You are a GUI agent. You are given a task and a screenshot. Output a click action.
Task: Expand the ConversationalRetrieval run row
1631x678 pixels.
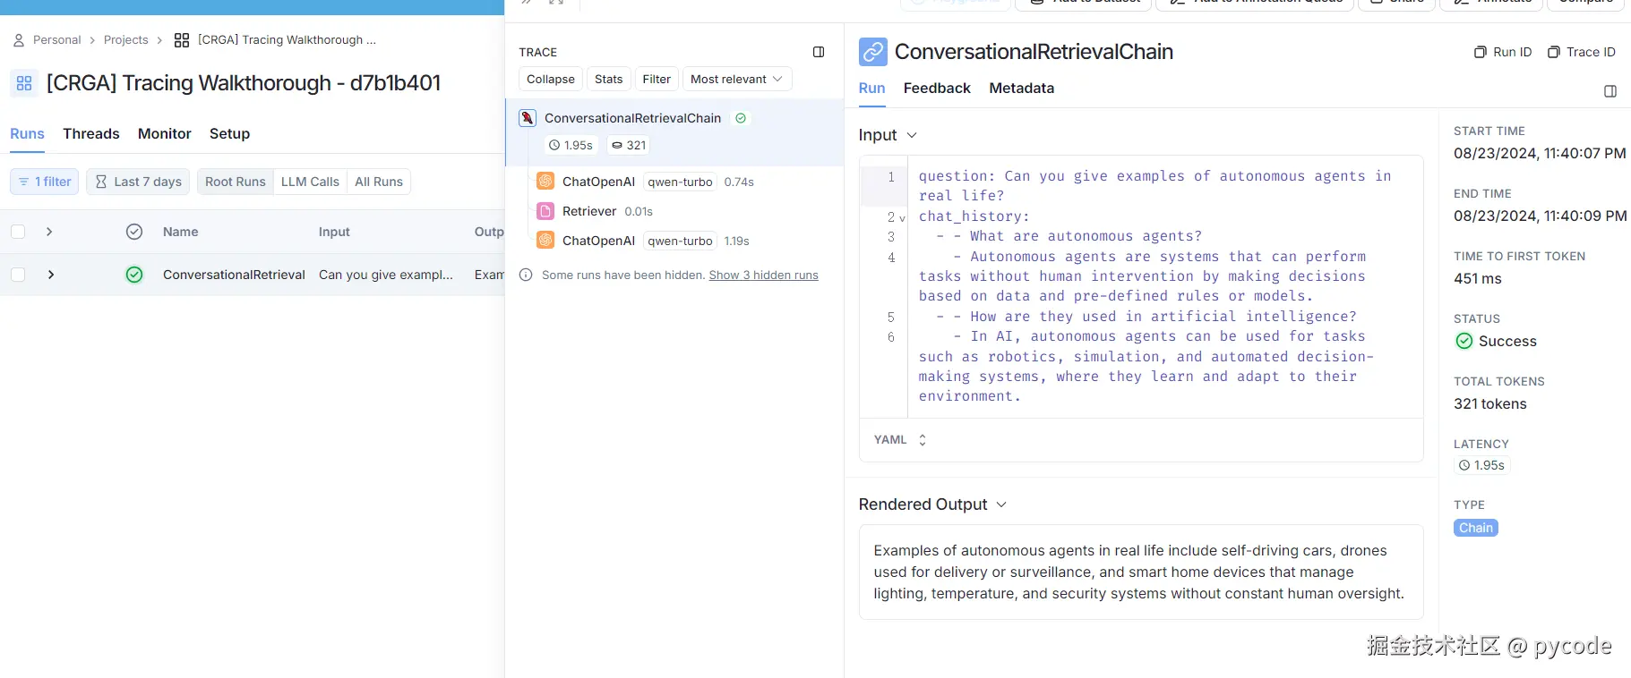[51, 275]
